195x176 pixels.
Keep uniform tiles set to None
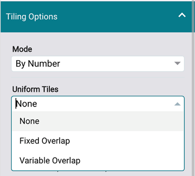[30, 121]
